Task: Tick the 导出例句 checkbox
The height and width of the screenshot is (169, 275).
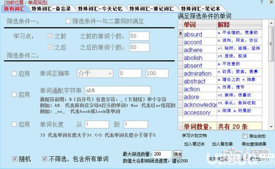Action: point(245,136)
